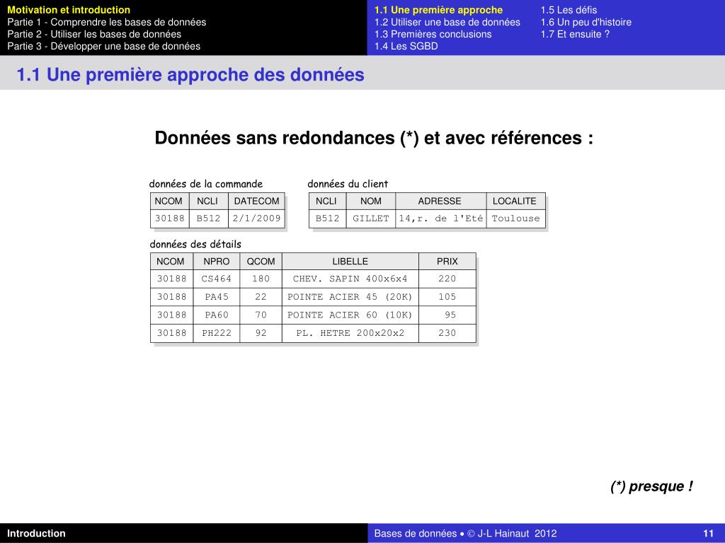This screenshot has height=543, width=725.
Task: Click product code cell 'PA45'
Action: coord(217,297)
